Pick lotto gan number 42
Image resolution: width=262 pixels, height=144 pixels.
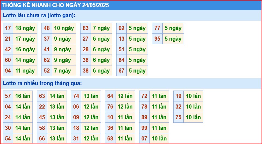[8, 49]
